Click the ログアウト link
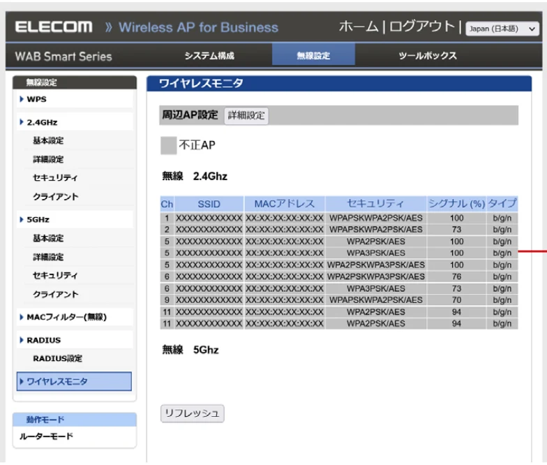 (422, 27)
